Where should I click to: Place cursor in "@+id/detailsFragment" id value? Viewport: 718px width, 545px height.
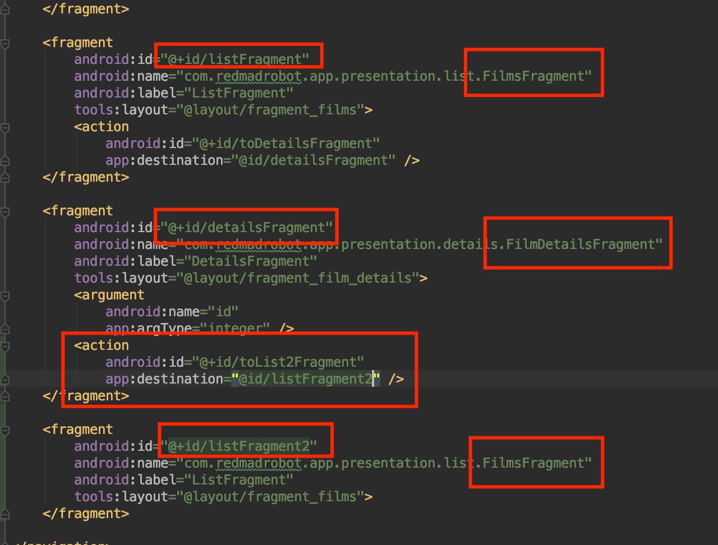[x=246, y=228]
